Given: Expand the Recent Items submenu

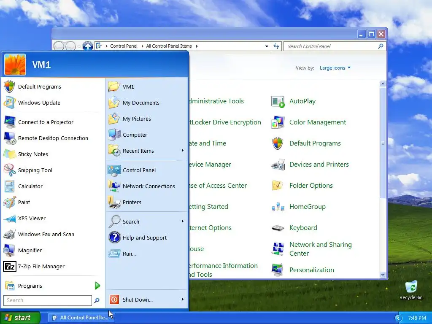Looking at the screenshot, I should [182, 151].
